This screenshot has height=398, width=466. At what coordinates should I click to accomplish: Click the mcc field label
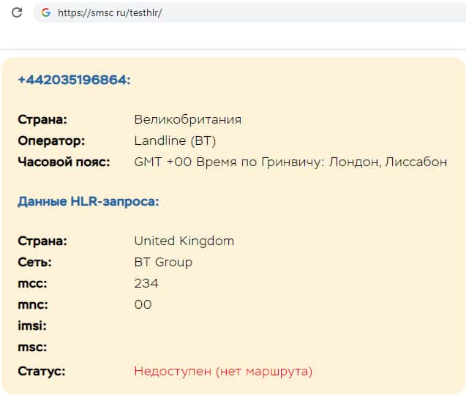click(32, 283)
